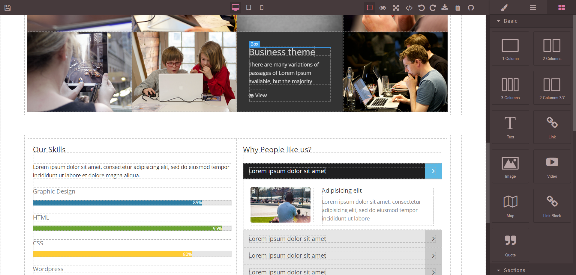Click the blue arrow on active accordion
The image size is (576, 275).
point(433,171)
